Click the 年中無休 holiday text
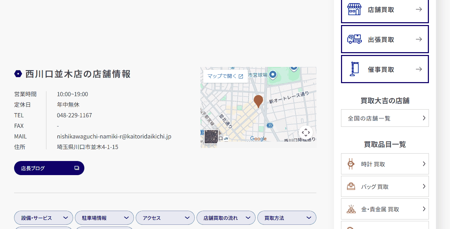The height and width of the screenshot is (229, 450). point(68,105)
